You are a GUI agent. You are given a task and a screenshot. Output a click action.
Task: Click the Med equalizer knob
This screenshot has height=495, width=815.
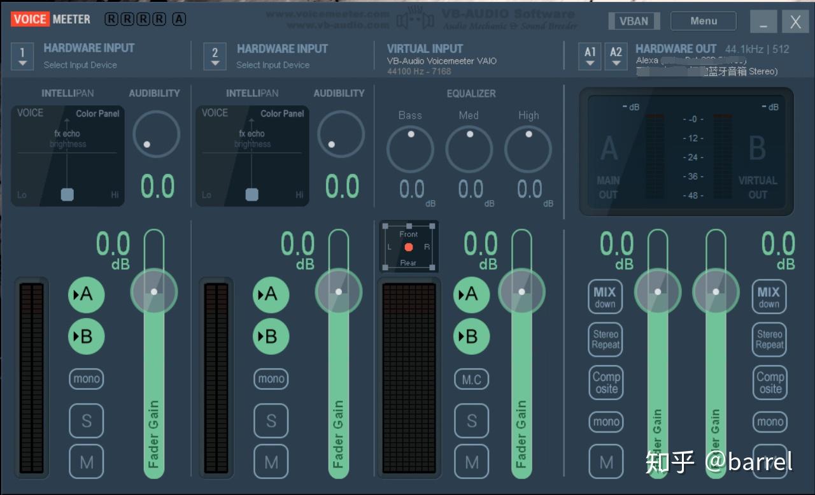(469, 150)
